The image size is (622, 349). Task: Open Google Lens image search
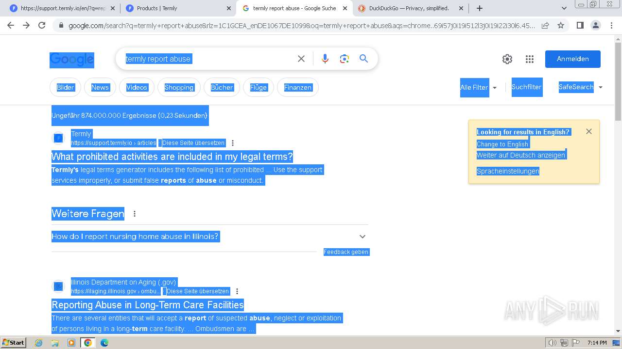(345, 59)
